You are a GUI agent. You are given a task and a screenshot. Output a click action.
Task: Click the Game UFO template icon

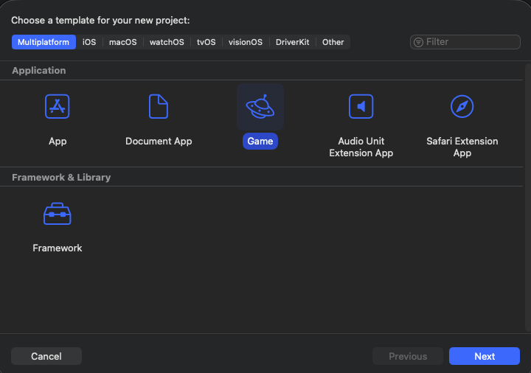pos(260,107)
